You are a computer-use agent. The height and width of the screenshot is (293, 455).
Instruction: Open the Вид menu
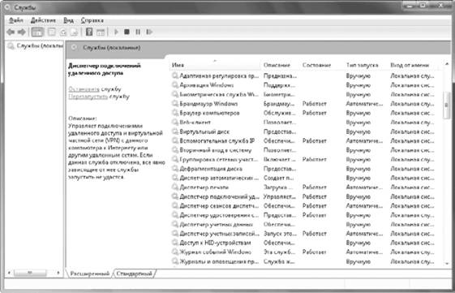pos(68,20)
